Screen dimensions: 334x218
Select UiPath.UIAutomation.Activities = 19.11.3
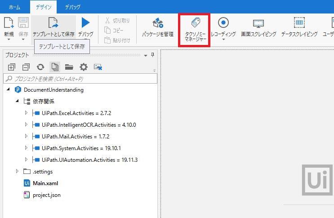pos(89,160)
